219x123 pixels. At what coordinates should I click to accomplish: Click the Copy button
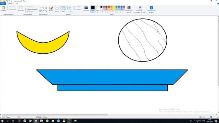11,9
